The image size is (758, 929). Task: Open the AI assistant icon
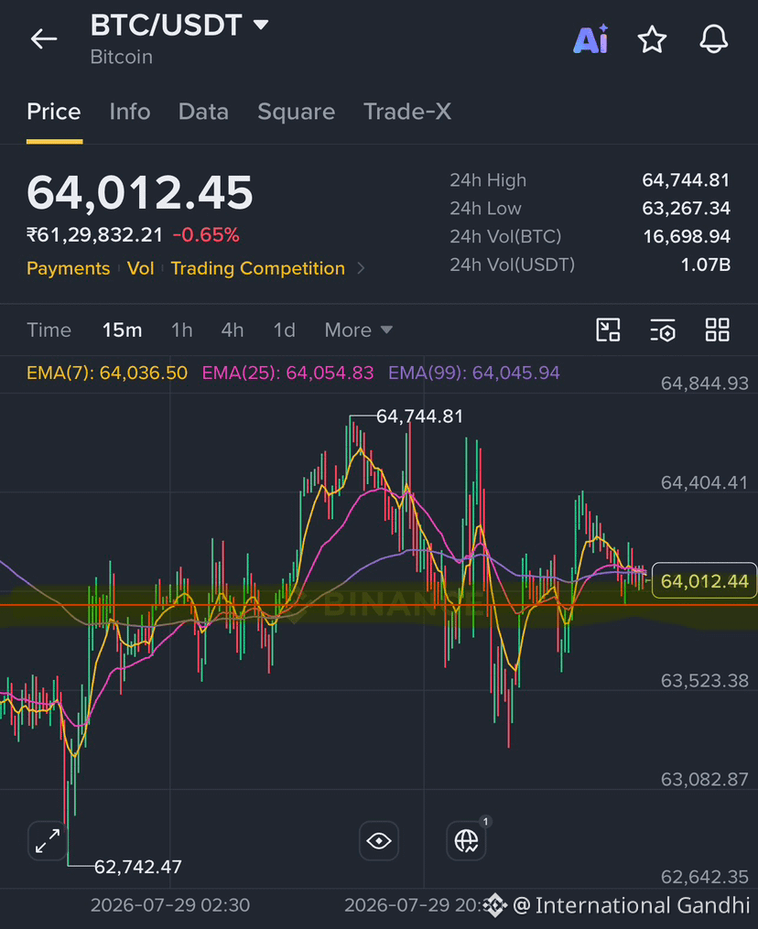[590, 39]
